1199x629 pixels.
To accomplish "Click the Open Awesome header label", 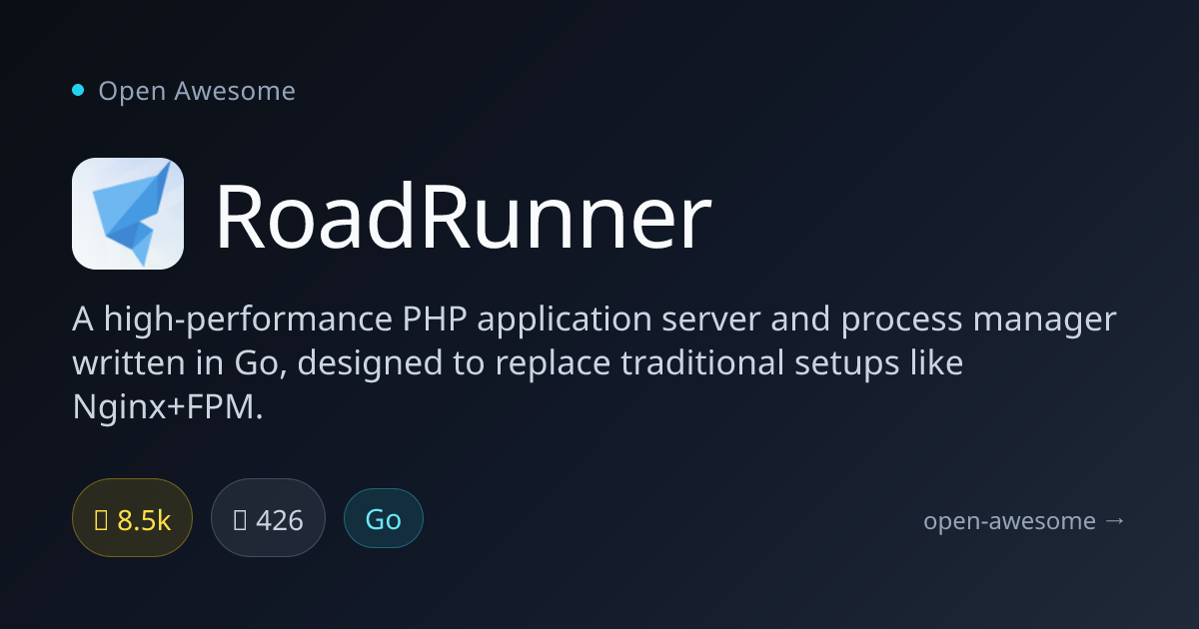I will click(197, 91).
